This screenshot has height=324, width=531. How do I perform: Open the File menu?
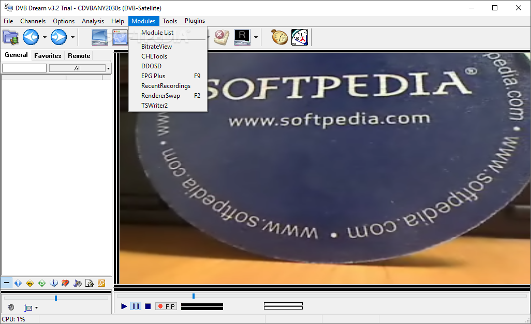pyautogui.click(x=8, y=21)
